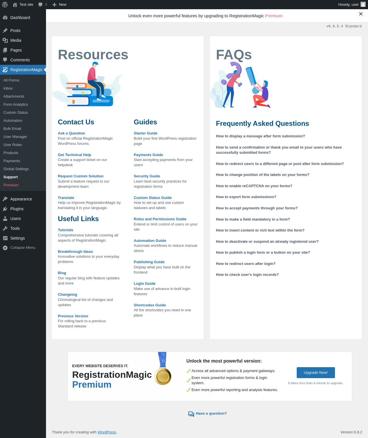
Task: Open Roles and Permissions Guide link
Action: tap(160, 219)
